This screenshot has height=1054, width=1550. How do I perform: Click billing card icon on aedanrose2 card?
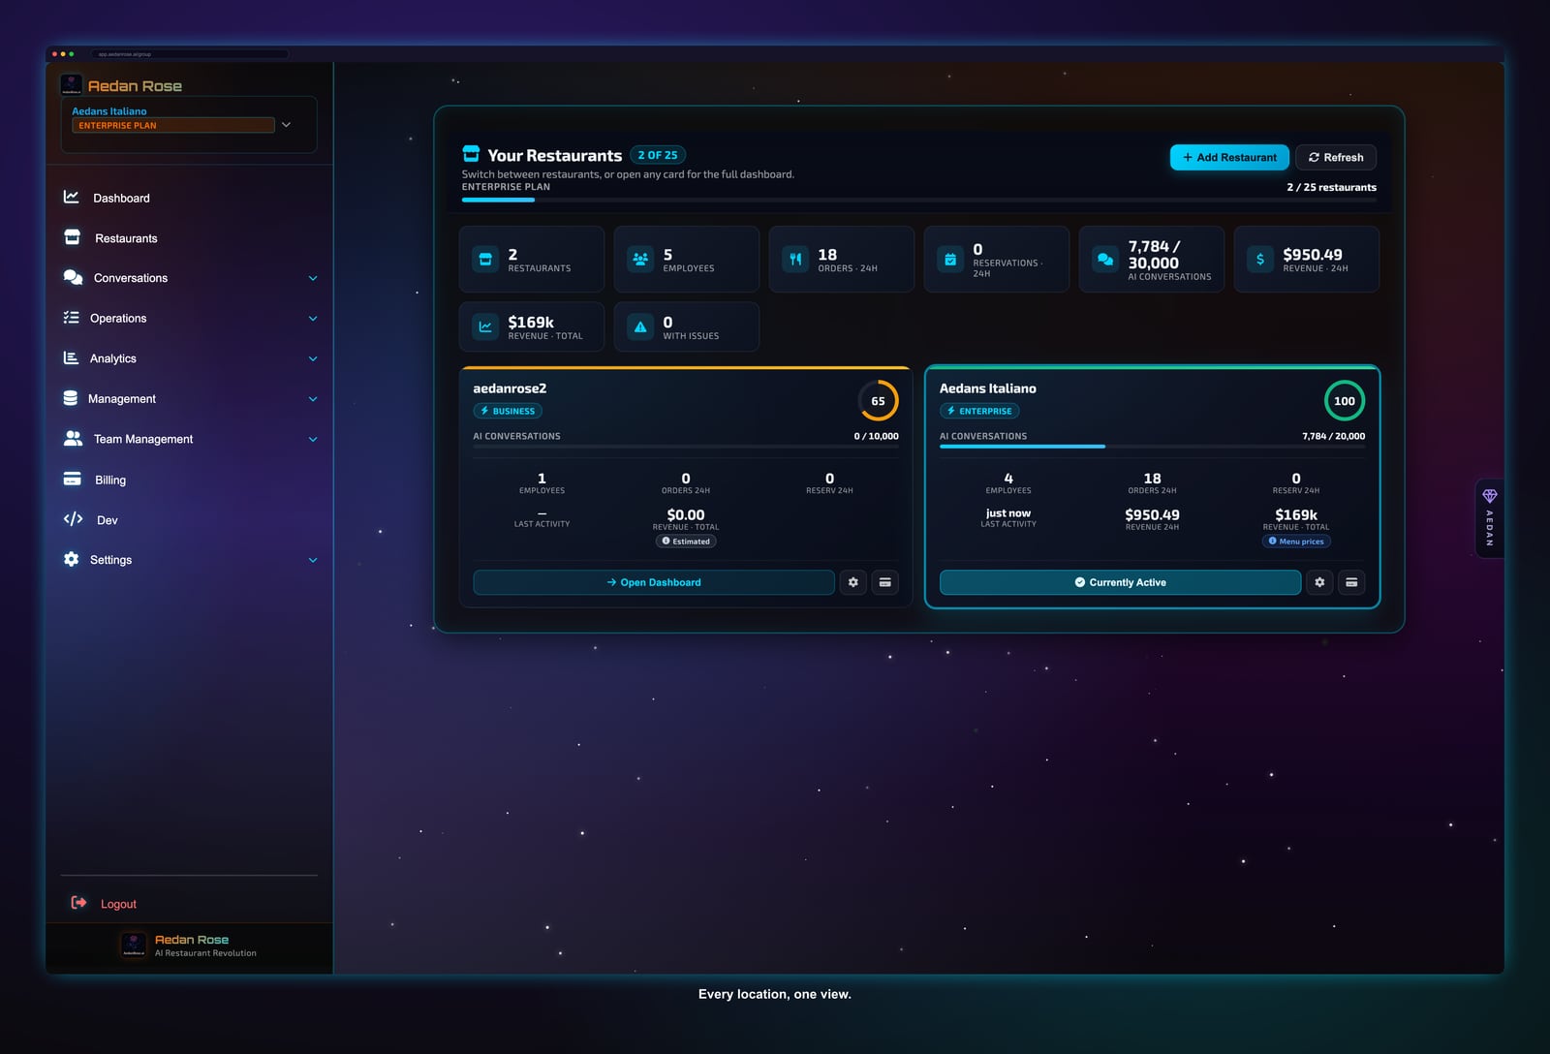click(884, 582)
